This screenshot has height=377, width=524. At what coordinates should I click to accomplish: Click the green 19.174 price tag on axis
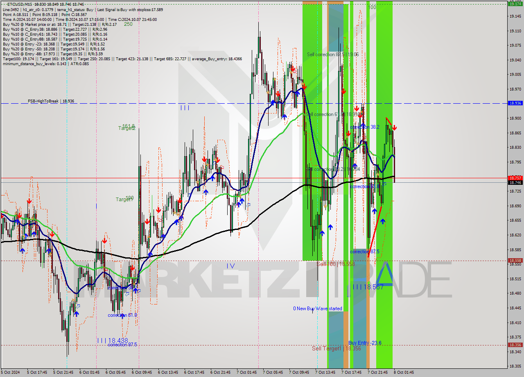[x=515, y=4]
